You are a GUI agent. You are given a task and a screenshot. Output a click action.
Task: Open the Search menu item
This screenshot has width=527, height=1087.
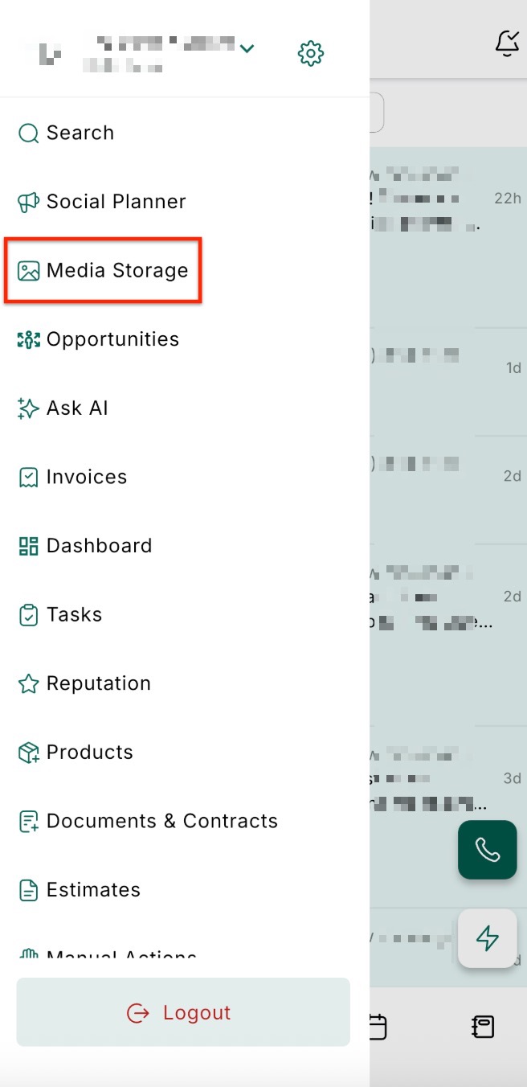pos(80,133)
